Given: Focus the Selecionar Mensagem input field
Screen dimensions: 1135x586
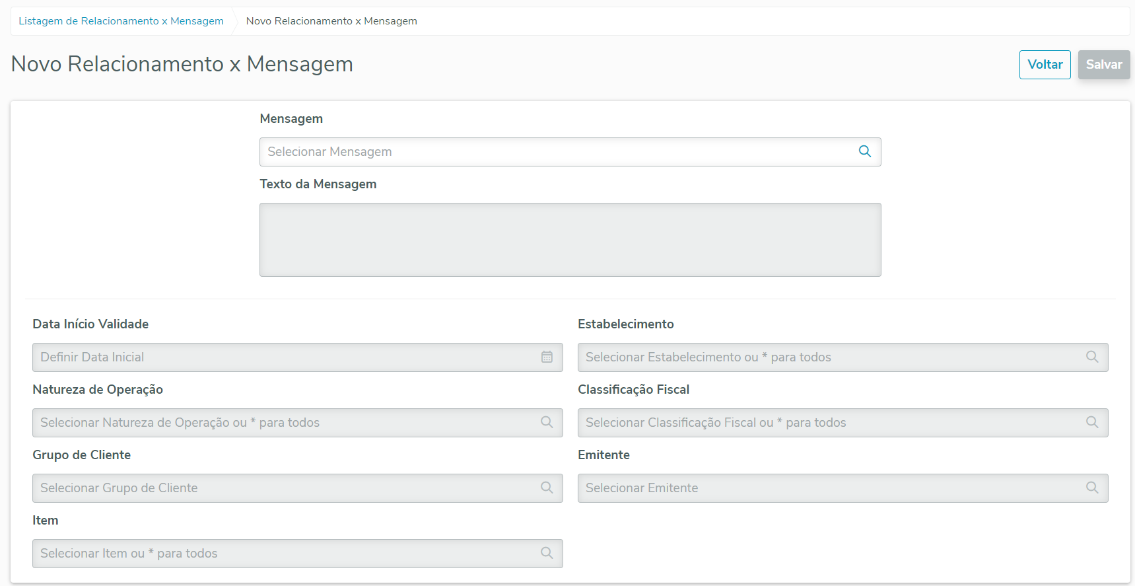Looking at the screenshot, I should pos(555,152).
